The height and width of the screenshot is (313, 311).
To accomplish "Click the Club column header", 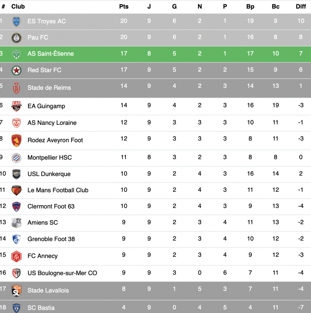I will (x=18, y=7).
